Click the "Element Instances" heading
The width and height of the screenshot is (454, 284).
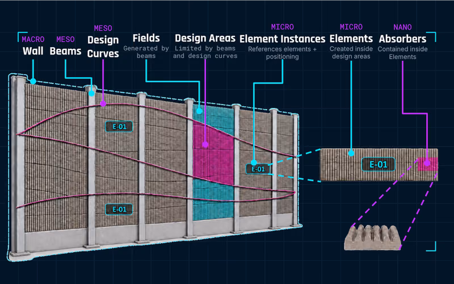[x=282, y=39]
